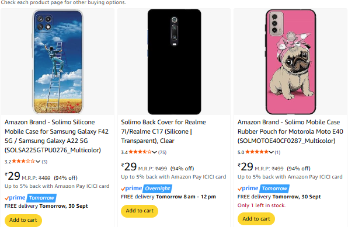Expand rating popover chevron for Moto E40 case
Image resolution: width=348 pixels, height=227 pixels.
pyautogui.click(x=271, y=152)
